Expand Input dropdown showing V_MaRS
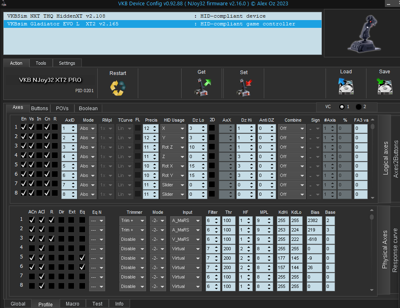 186,239
